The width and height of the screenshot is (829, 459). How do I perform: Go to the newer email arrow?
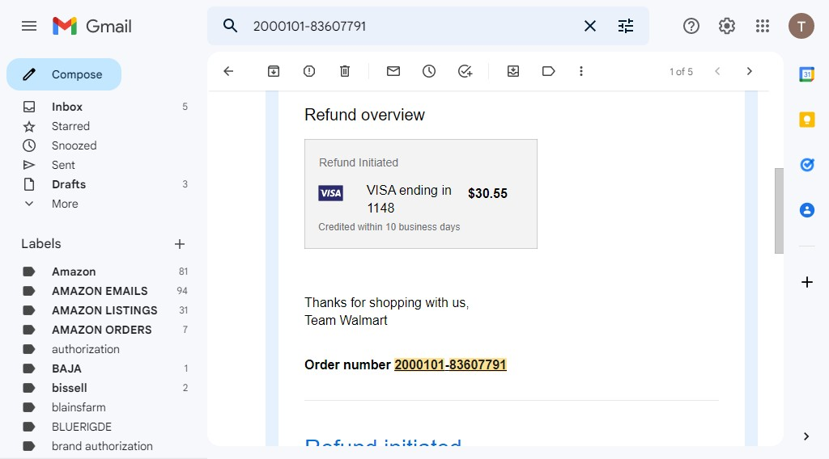717,71
